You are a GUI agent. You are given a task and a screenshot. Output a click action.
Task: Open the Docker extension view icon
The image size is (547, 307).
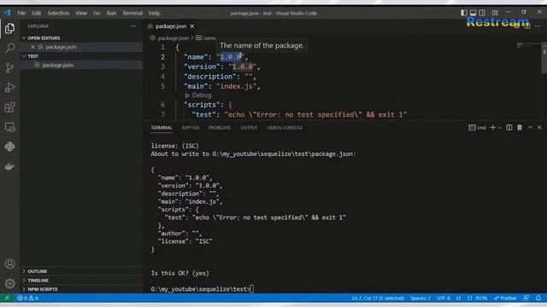click(x=9, y=166)
